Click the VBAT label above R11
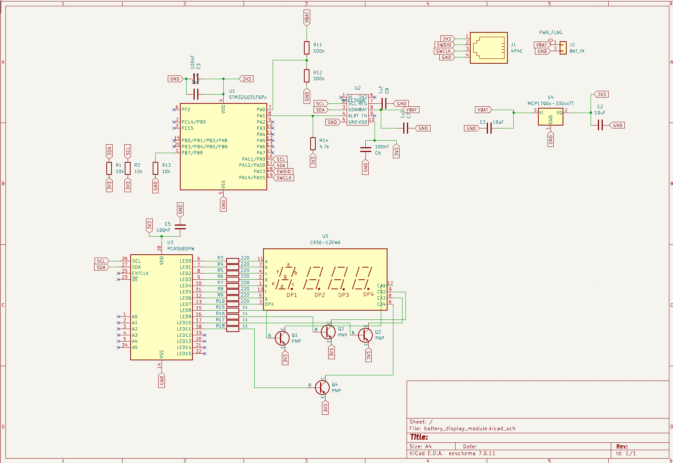This screenshot has width=673, height=463. [x=307, y=18]
